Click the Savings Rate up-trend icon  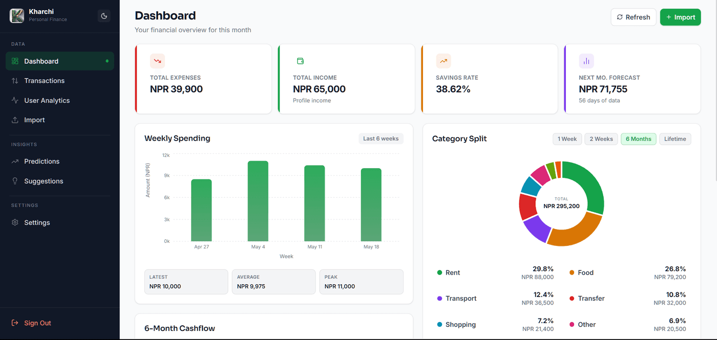443,61
